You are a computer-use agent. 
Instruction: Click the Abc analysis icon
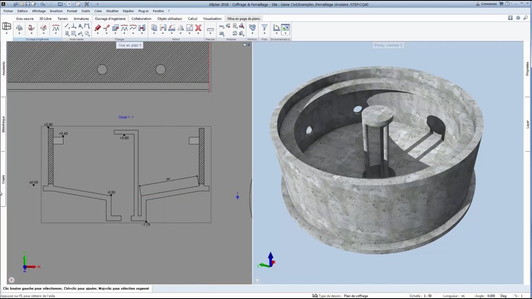tap(222, 26)
